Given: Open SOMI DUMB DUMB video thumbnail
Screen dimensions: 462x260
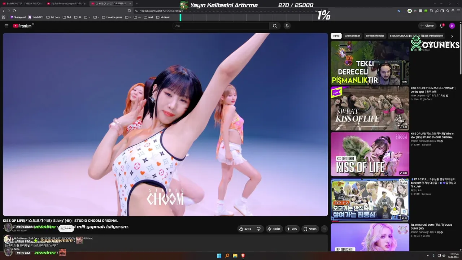Looking at the screenshot, I should [x=370, y=238].
